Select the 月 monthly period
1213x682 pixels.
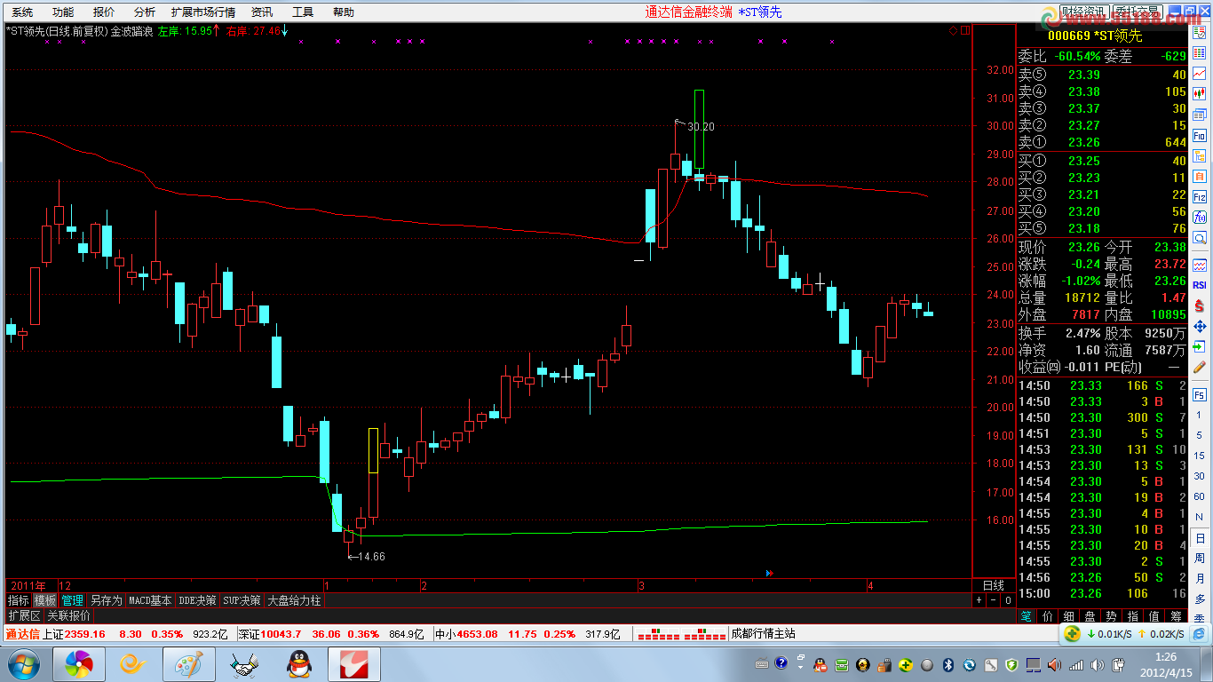pyautogui.click(x=1200, y=578)
